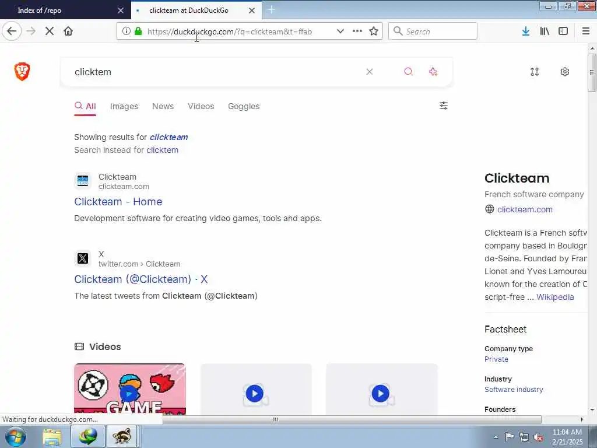The height and width of the screenshot is (448, 597).
Task: Open page actions three-dot menu
Action: [357, 32]
